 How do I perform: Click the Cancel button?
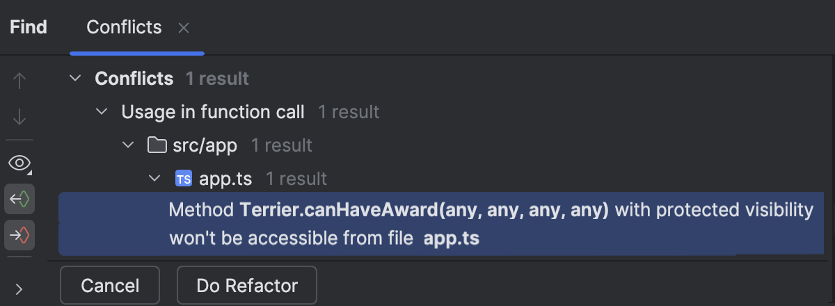(x=110, y=286)
